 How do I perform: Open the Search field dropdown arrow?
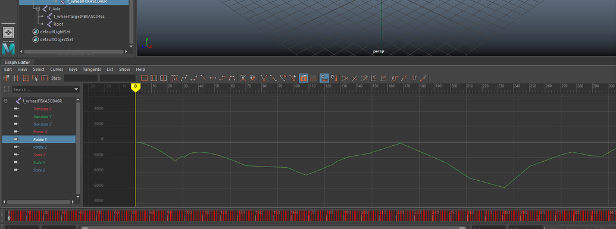click(76, 90)
